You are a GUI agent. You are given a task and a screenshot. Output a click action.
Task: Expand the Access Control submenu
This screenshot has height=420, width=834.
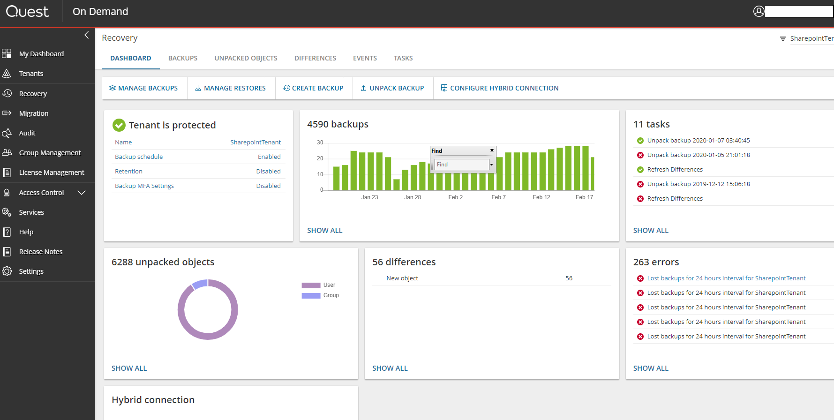click(x=82, y=193)
